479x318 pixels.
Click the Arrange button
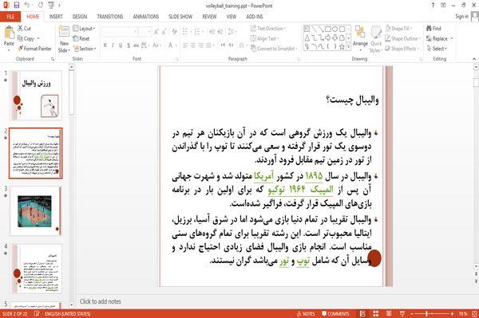[x=360, y=37]
